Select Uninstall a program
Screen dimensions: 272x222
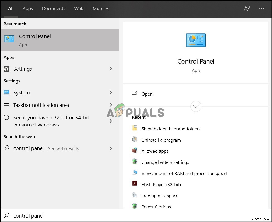(x=161, y=140)
